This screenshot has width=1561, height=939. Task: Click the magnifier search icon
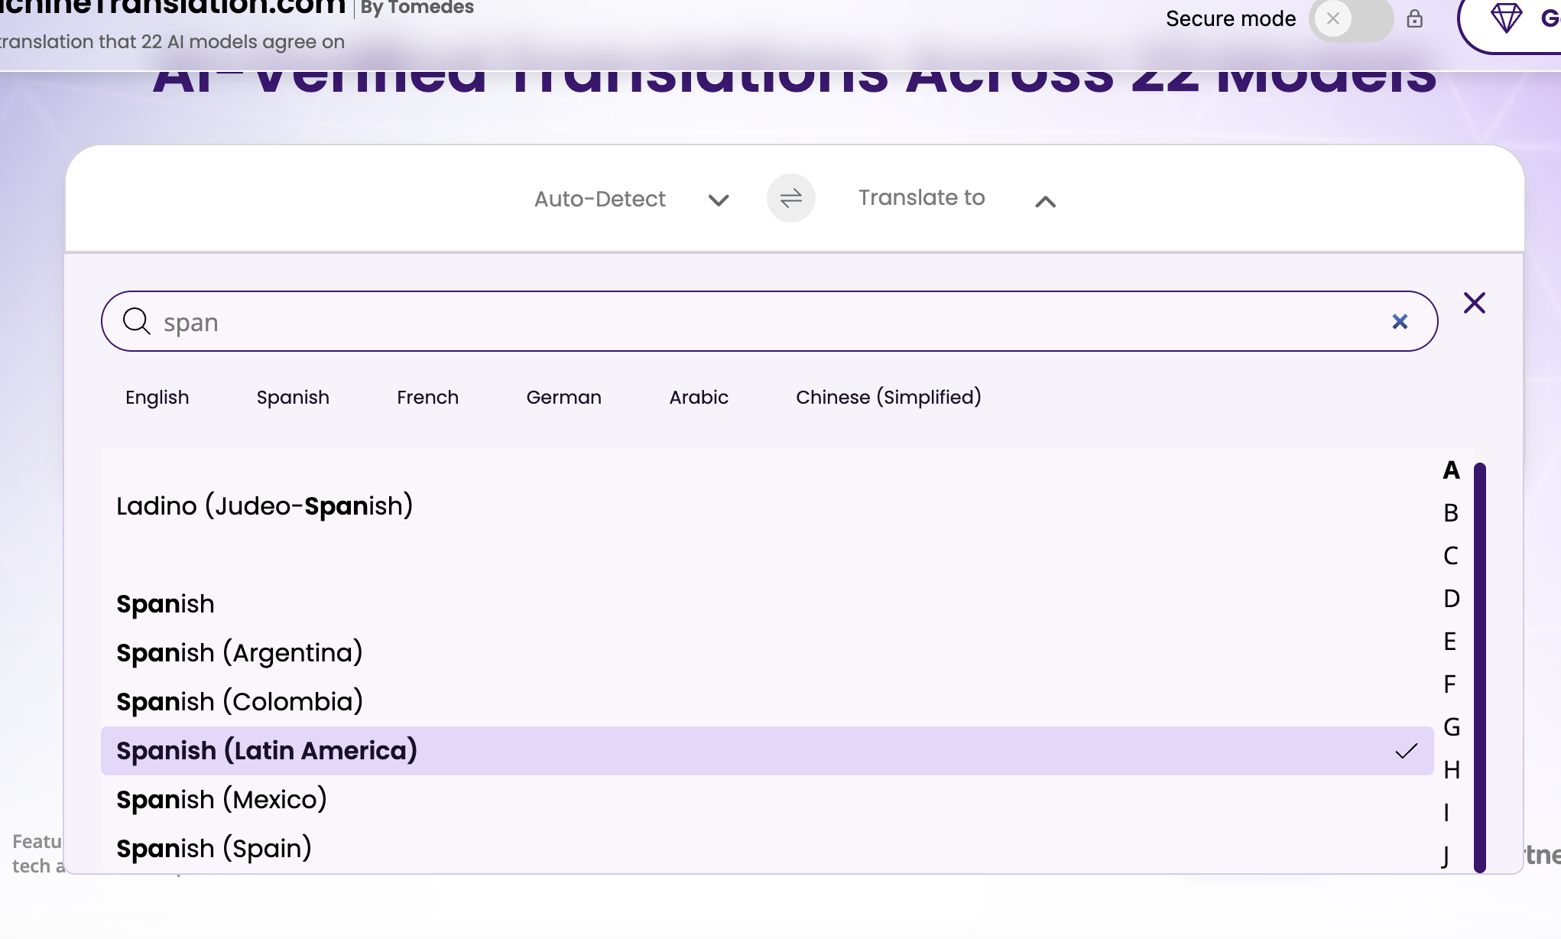coord(137,321)
